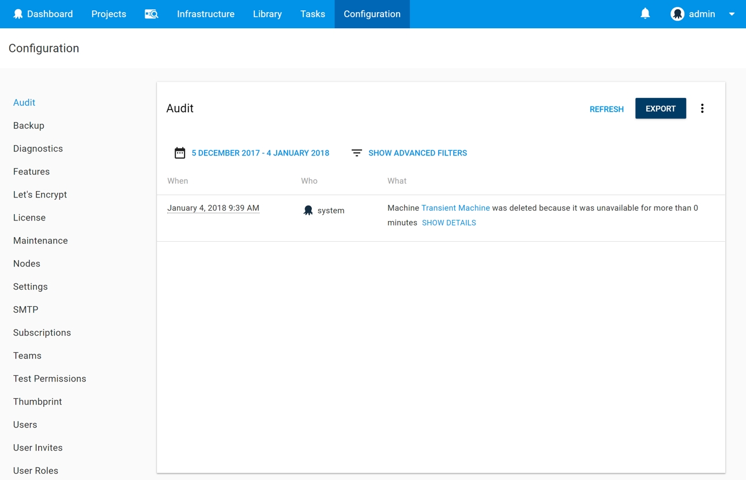Click the Octopus logo next to Dashboard

click(x=18, y=14)
